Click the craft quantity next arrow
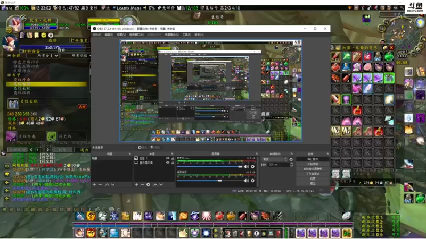 tap(48, 150)
